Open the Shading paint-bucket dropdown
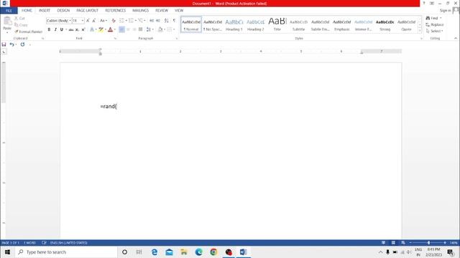 165,29
